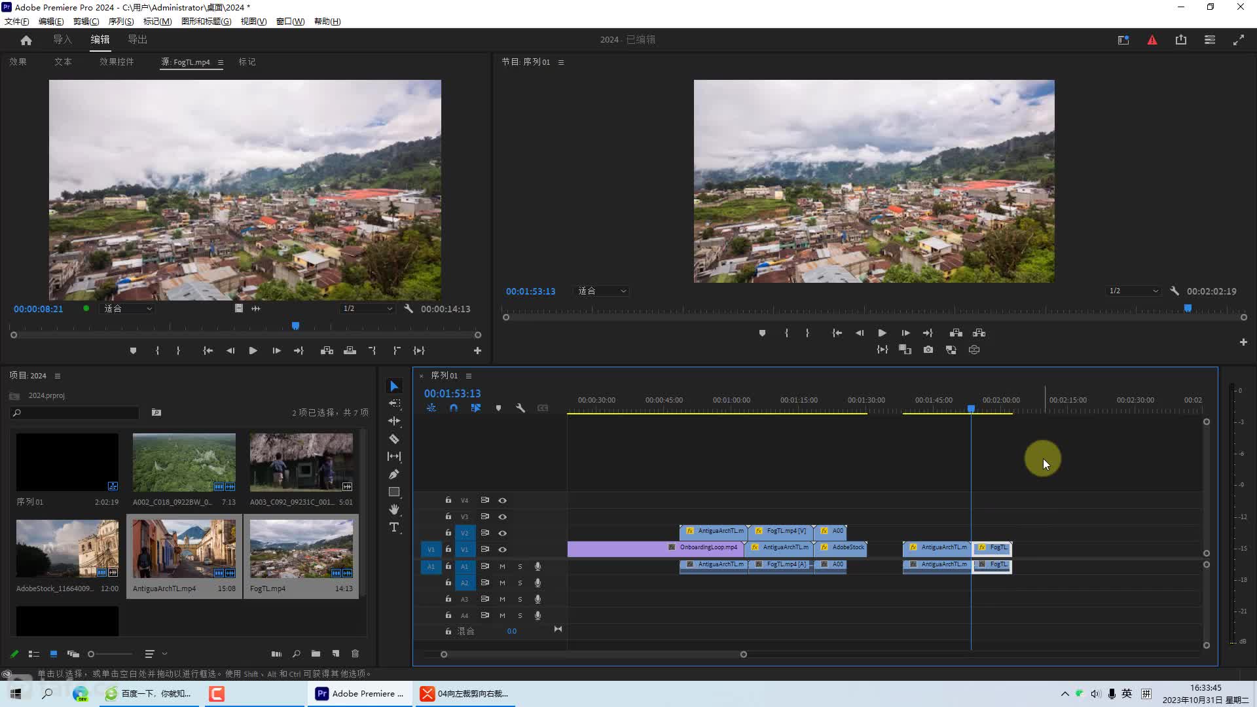
Task: Click the Program monitor Export Frame camera icon
Action: [928, 350]
